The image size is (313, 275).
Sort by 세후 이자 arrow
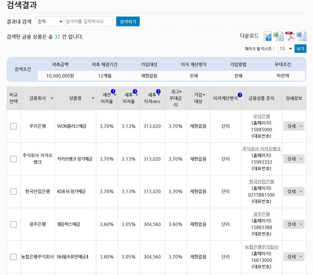[159, 95]
